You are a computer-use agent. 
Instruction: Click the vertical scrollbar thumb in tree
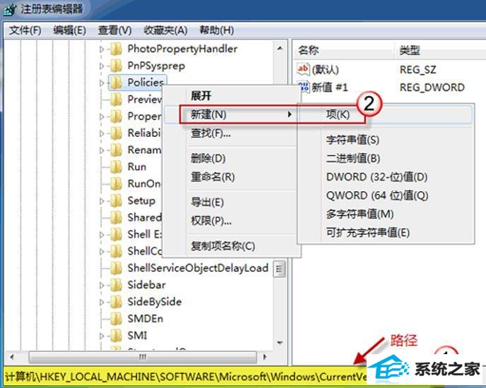(280, 269)
